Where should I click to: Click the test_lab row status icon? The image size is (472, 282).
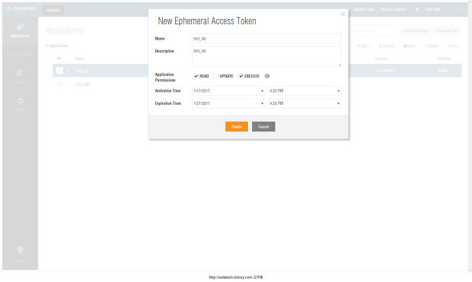[x=59, y=71]
